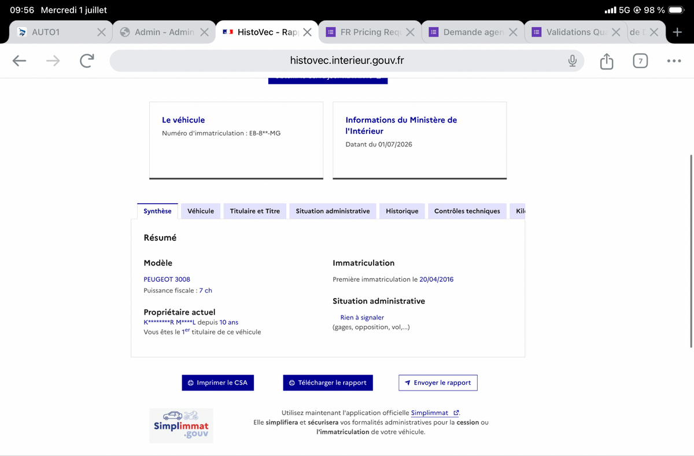Reload the HistoVec page
This screenshot has width=694, height=456.
87,61
